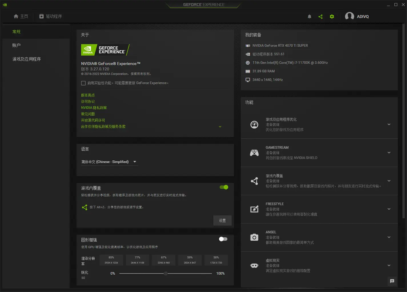Expand the in-game overlay feature row

coord(389,181)
